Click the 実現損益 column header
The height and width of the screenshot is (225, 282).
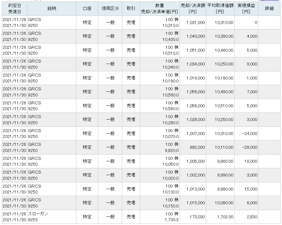point(246,8)
